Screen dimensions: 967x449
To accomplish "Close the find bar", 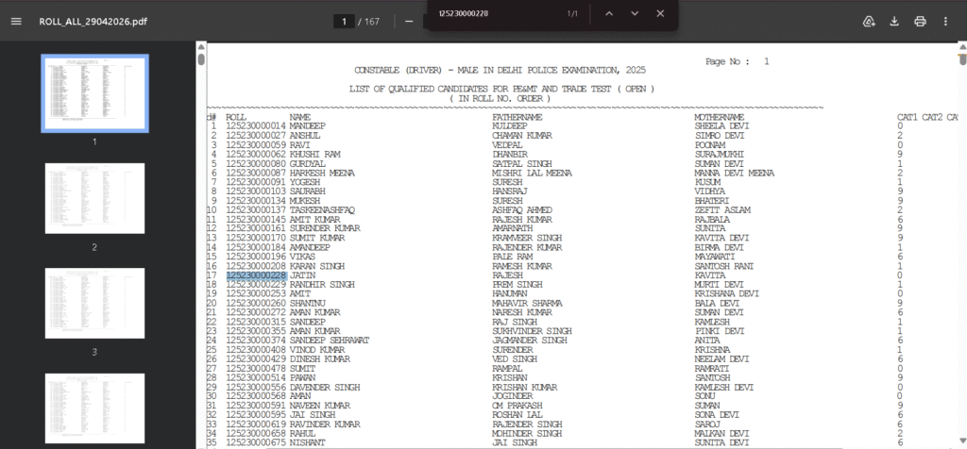I will 660,13.
